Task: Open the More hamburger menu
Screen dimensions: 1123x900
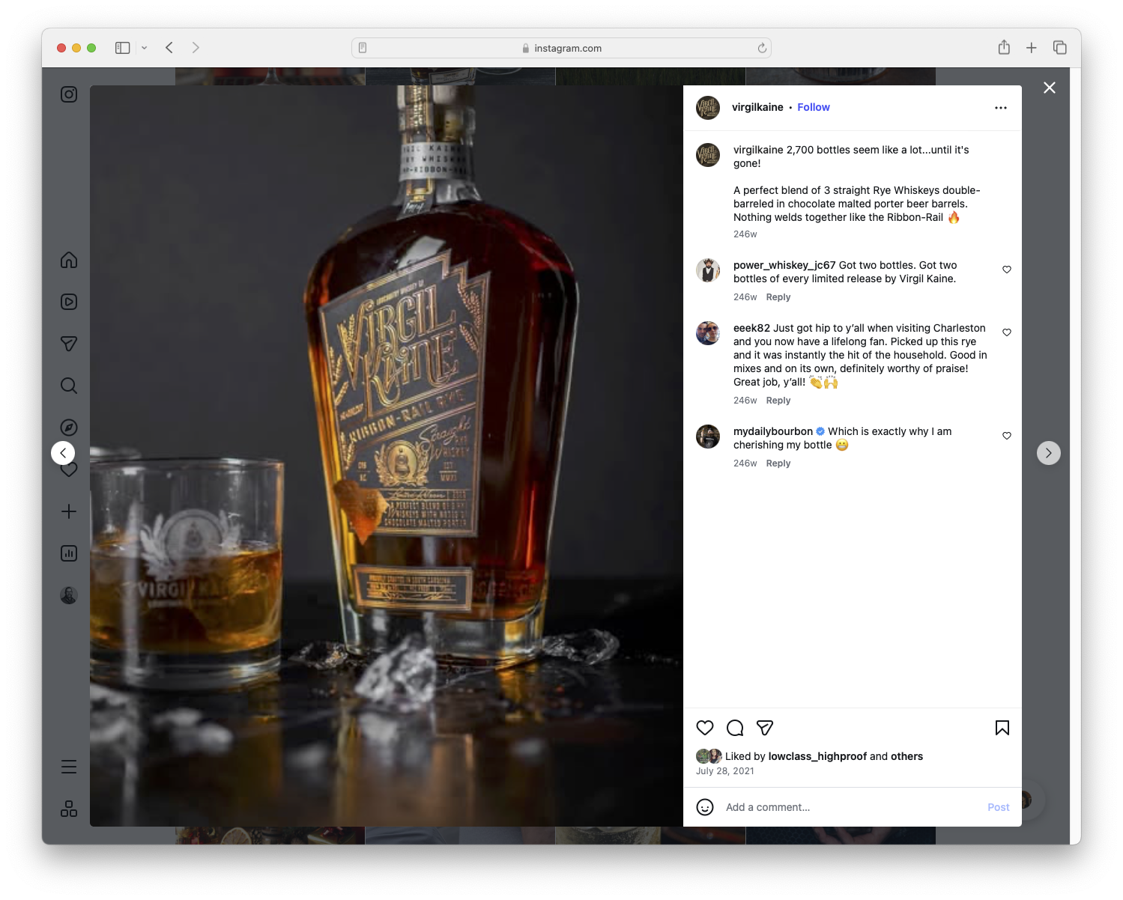Action: 68,766
